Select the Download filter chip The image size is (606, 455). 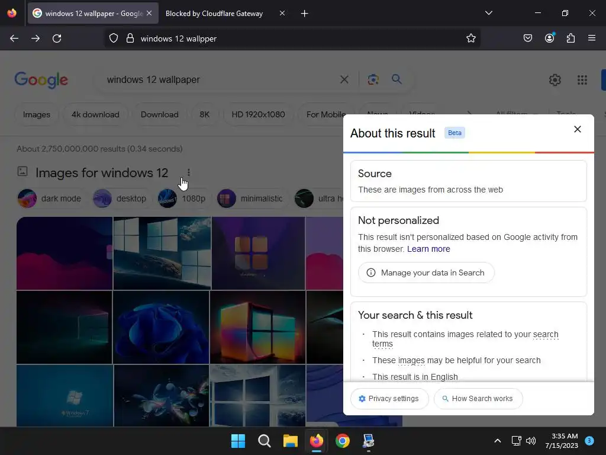click(x=160, y=114)
